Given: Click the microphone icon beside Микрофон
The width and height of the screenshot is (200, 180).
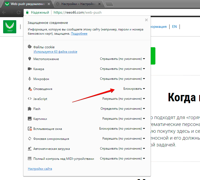Looking at the screenshot, I should 30,79.
